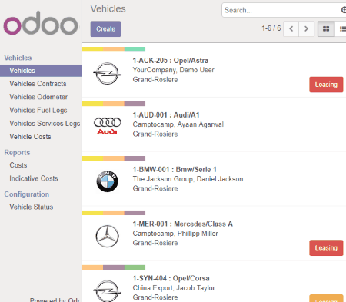Open Vehicles Fuel Logs menu
The height and width of the screenshot is (302, 346).
click(38, 110)
